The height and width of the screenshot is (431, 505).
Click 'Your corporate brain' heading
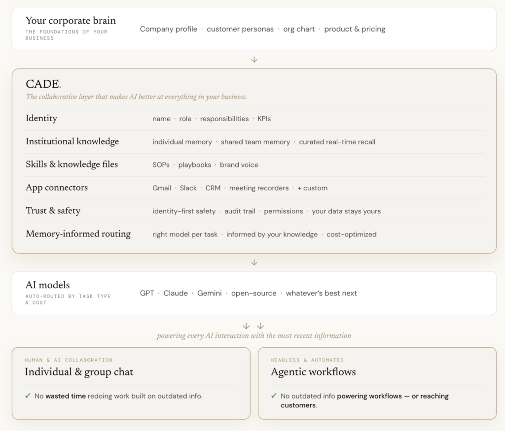click(x=71, y=21)
